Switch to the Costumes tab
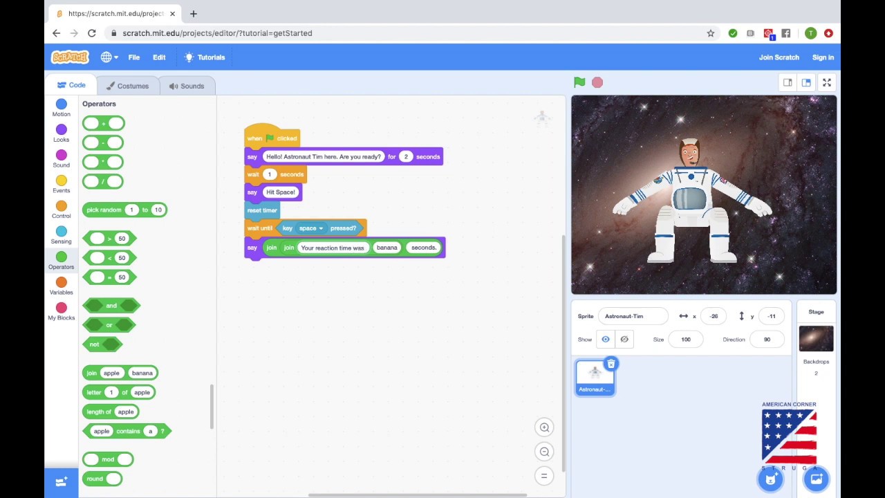Viewport: 885px width, 498px height. [127, 86]
